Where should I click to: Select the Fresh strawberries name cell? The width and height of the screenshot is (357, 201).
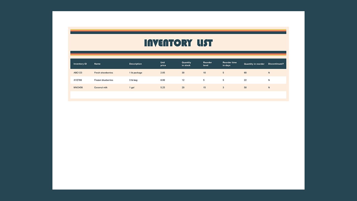[x=103, y=73]
